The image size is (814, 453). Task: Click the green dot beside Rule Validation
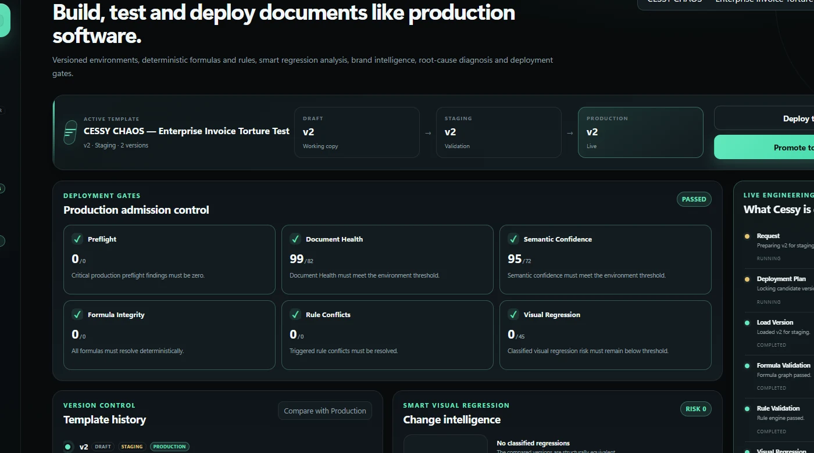[x=747, y=409]
